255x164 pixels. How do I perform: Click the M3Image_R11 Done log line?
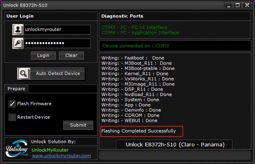138,84
